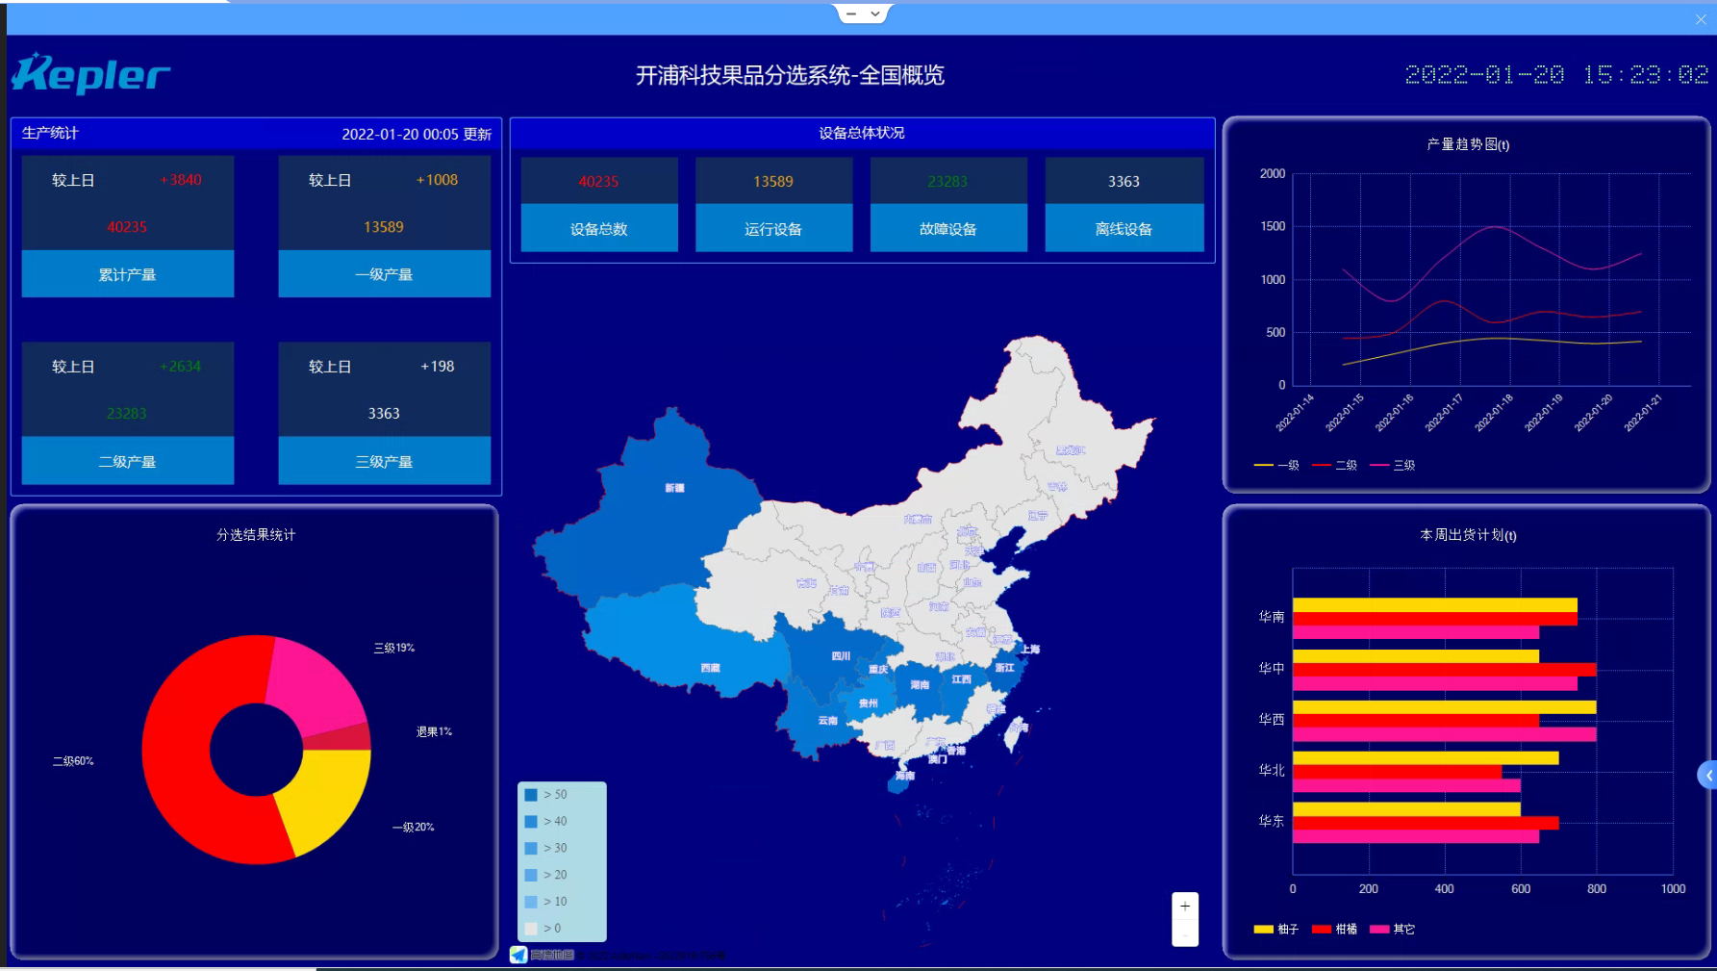Open the chevron dropdown at top center
This screenshot has width=1717, height=971.
tap(874, 13)
